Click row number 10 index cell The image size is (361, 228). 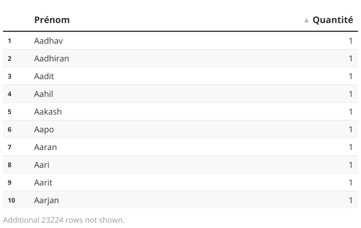tap(11, 200)
